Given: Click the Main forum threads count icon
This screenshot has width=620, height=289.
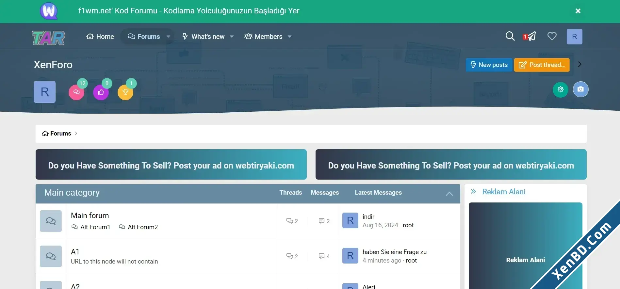Looking at the screenshot, I should [x=289, y=221].
